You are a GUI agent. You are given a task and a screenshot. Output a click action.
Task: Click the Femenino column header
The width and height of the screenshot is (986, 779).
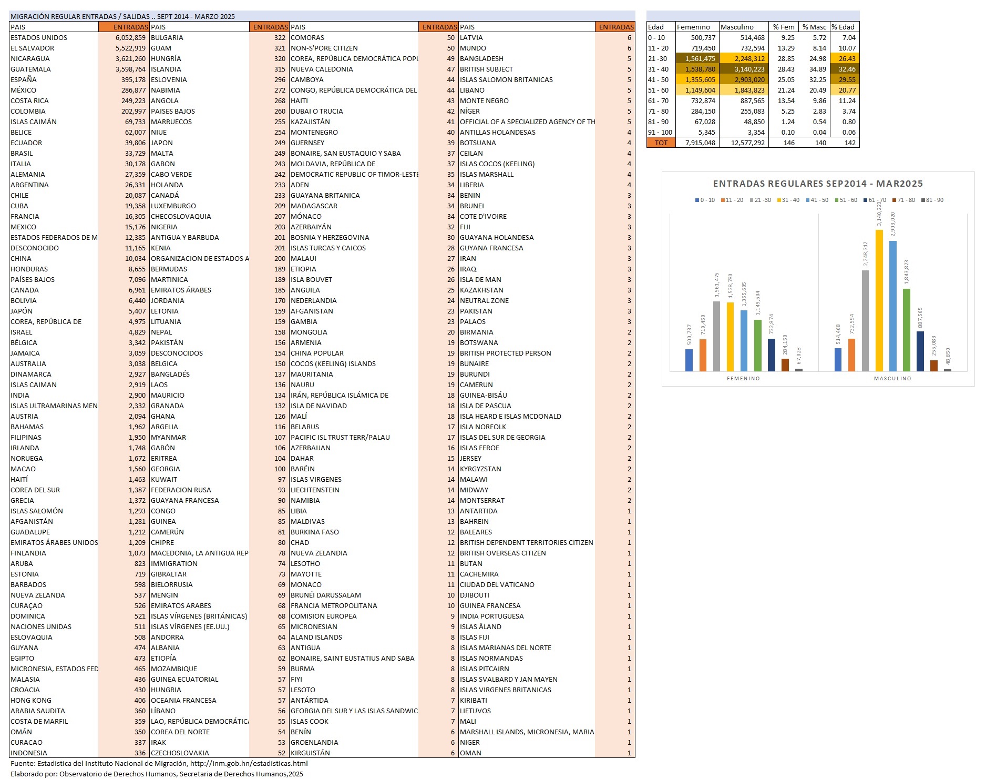coord(693,27)
